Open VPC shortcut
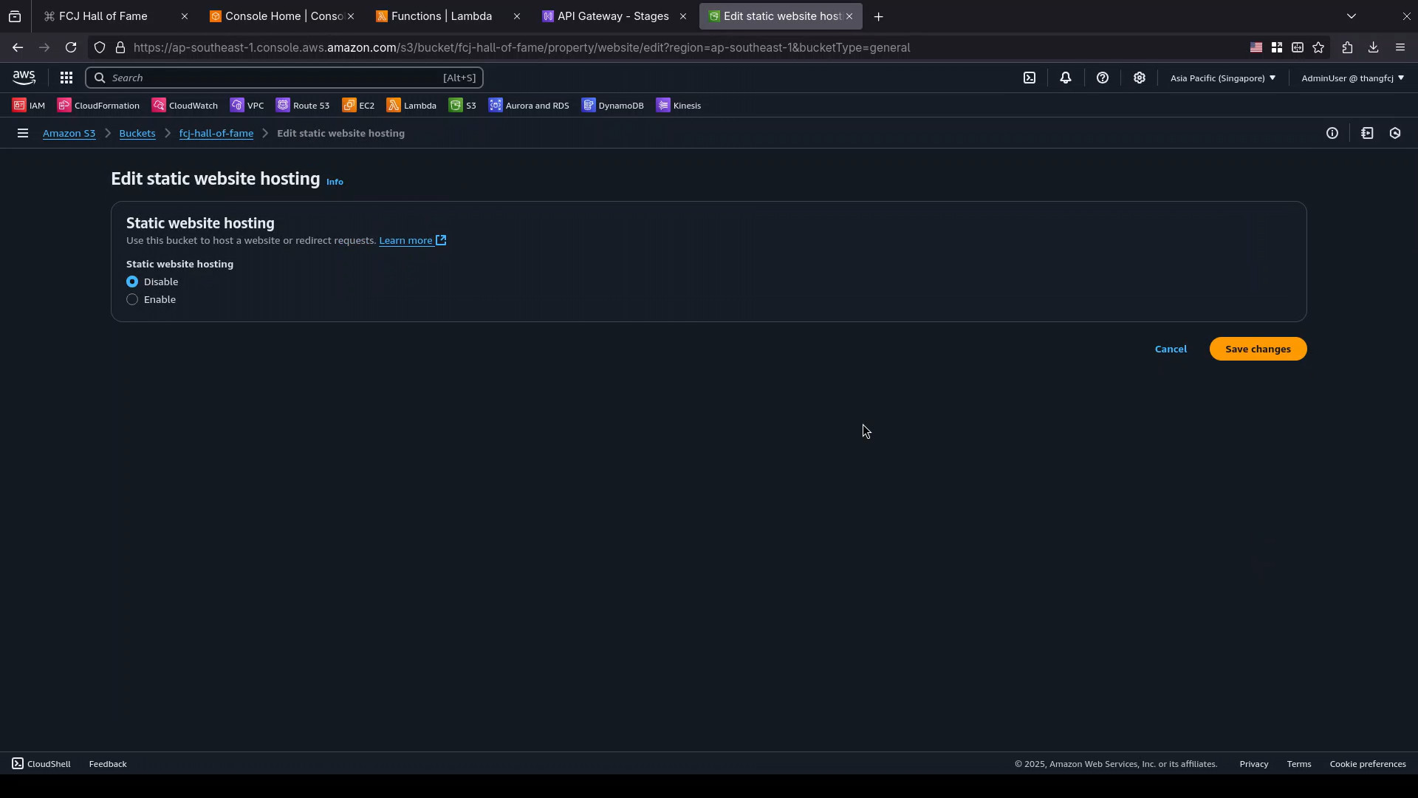1418x798 pixels. point(247,106)
